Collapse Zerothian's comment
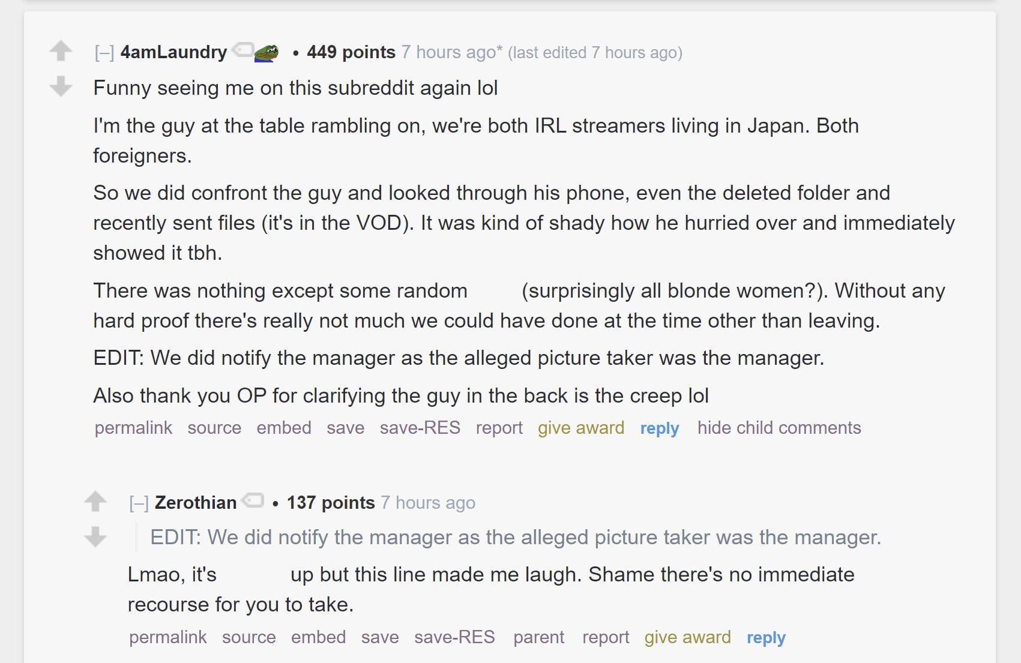Screen dimensions: 1021x663 139,503
